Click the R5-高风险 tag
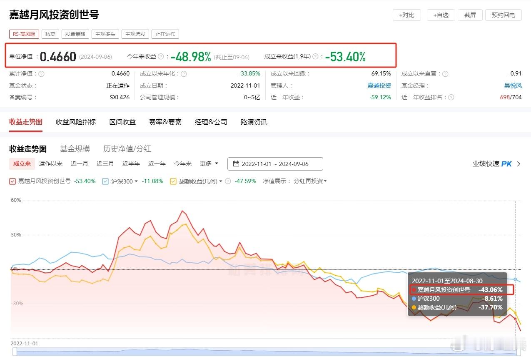 pyautogui.click(x=24, y=34)
